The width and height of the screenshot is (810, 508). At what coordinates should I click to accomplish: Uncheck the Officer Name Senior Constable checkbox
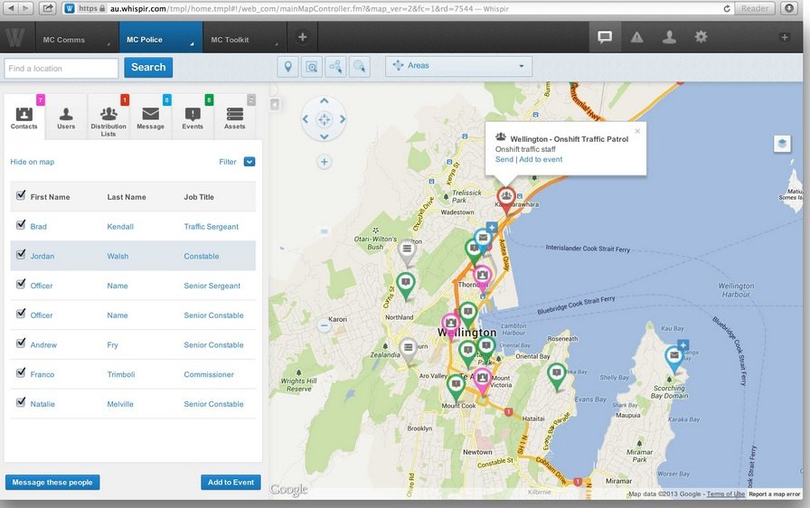point(21,314)
